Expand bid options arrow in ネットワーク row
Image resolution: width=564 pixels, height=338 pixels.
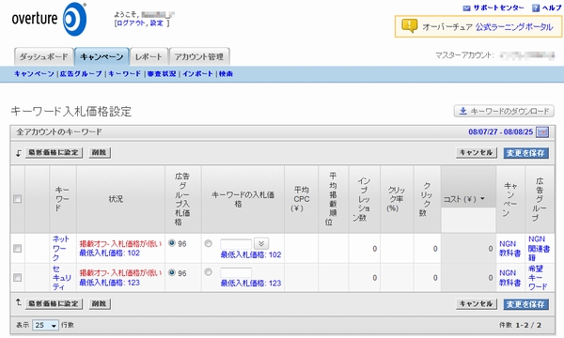click(x=261, y=243)
